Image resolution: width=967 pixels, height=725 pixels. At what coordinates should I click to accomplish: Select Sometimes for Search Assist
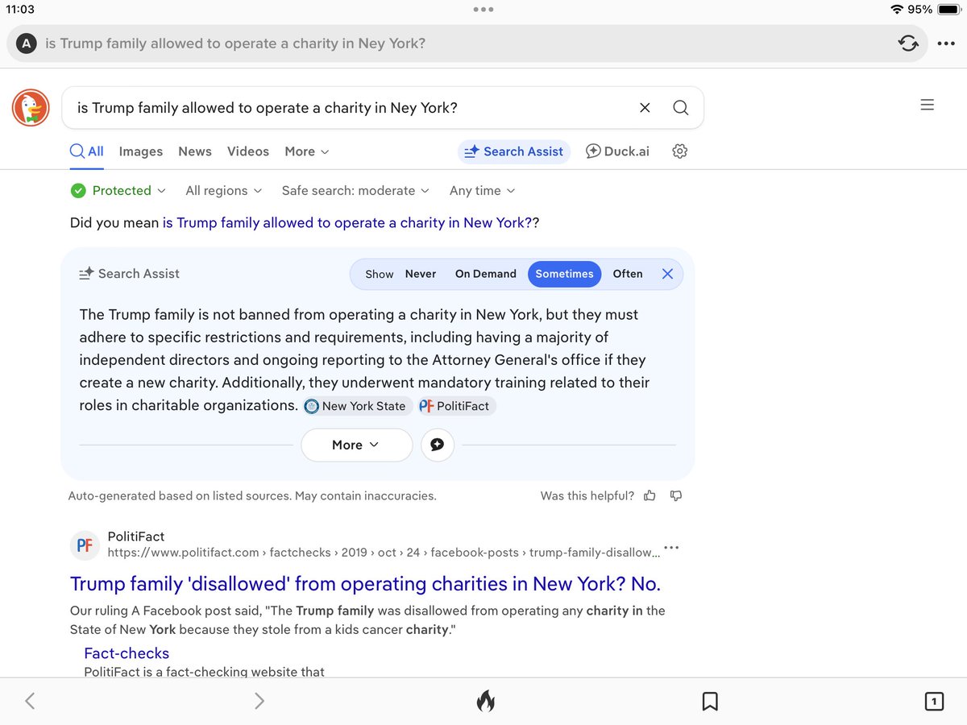click(x=564, y=274)
